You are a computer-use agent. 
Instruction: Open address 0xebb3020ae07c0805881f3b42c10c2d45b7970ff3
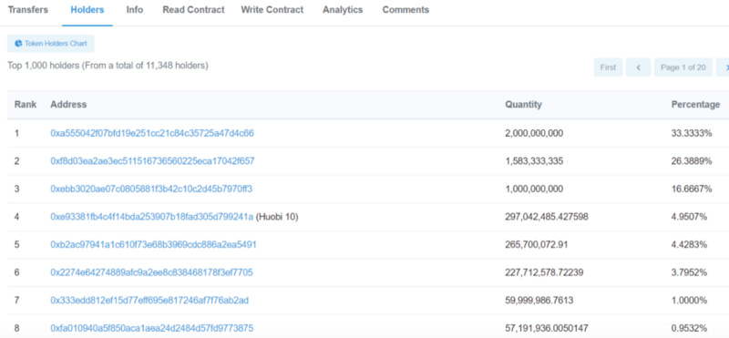pos(151,189)
